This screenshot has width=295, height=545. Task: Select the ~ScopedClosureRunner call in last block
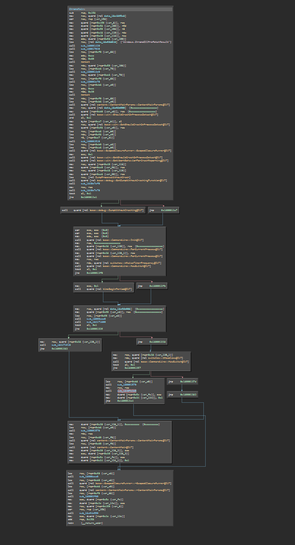pyautogui.click(x=120, y=483)
